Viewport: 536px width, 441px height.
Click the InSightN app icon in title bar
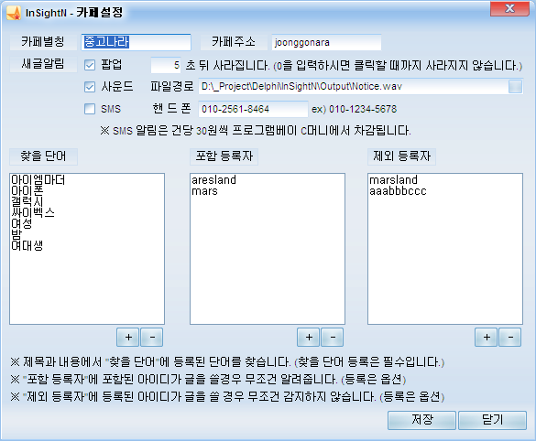(x=14, y=14)
